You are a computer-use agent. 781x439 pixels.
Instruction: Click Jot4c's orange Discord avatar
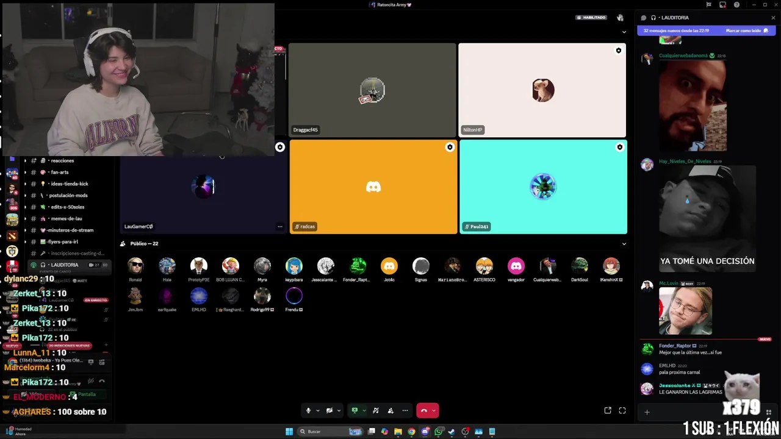[389, 266]
